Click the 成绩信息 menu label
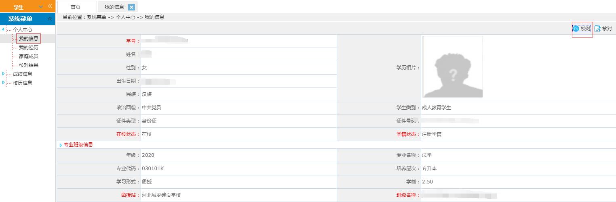This screenshot has height=202, width=616. tap(23, 74)
